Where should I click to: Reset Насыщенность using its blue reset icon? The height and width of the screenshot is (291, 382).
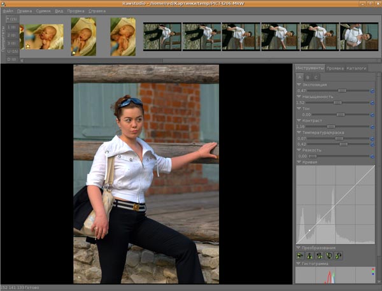click(x=372, y=103)
